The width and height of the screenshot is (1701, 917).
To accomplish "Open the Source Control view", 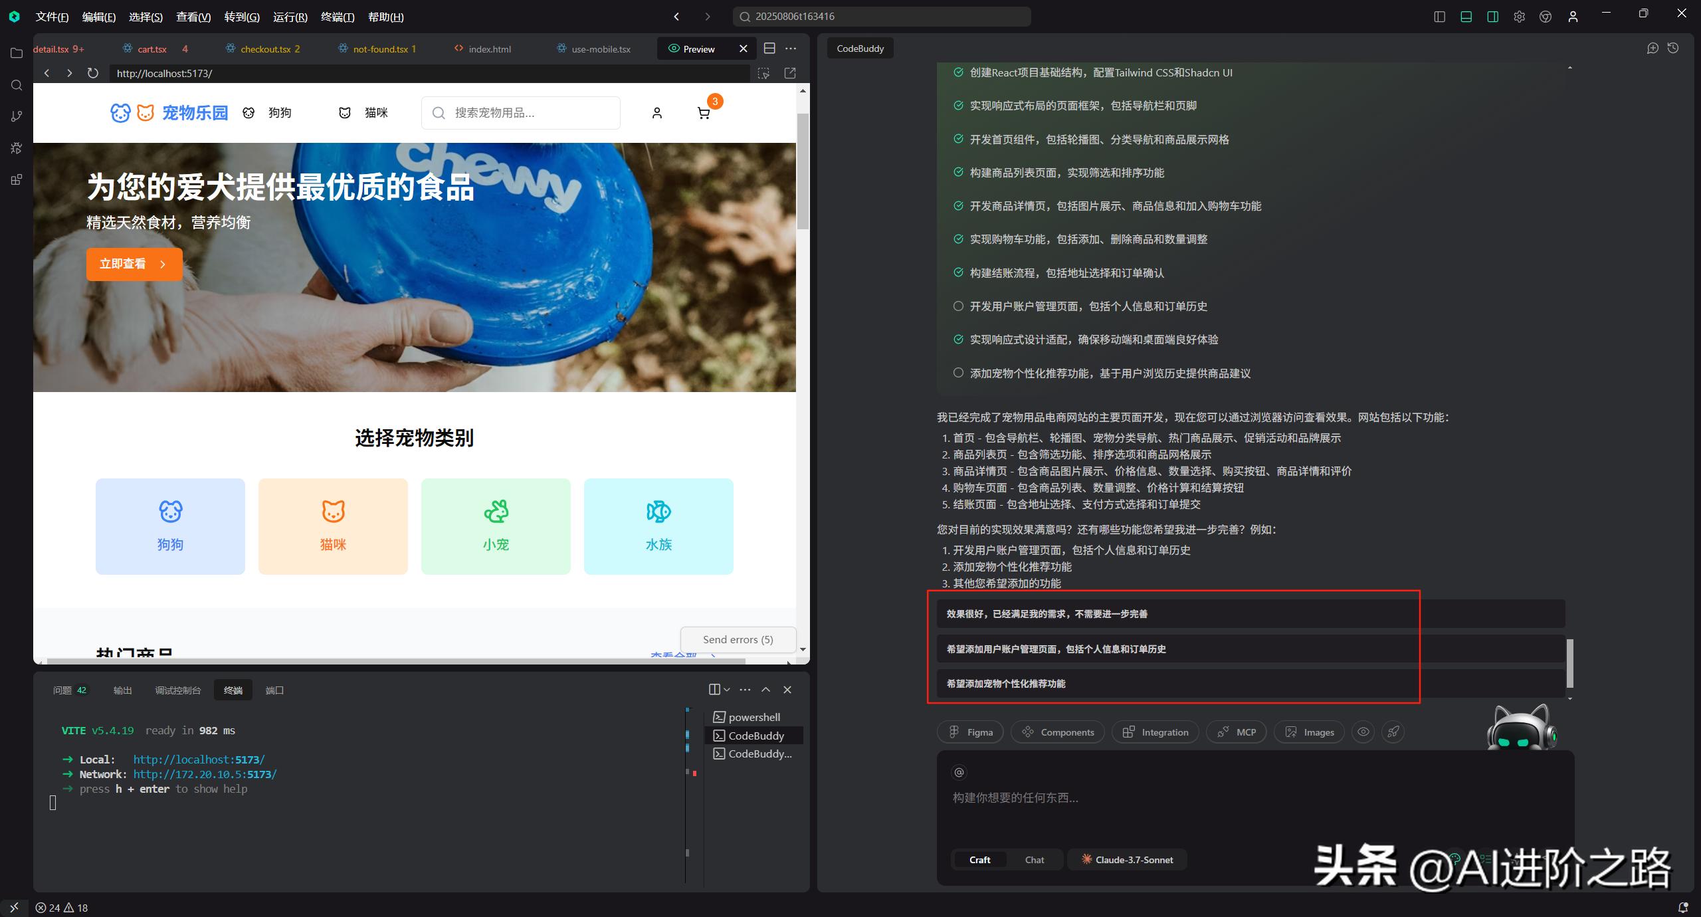I will coord(17,116).
